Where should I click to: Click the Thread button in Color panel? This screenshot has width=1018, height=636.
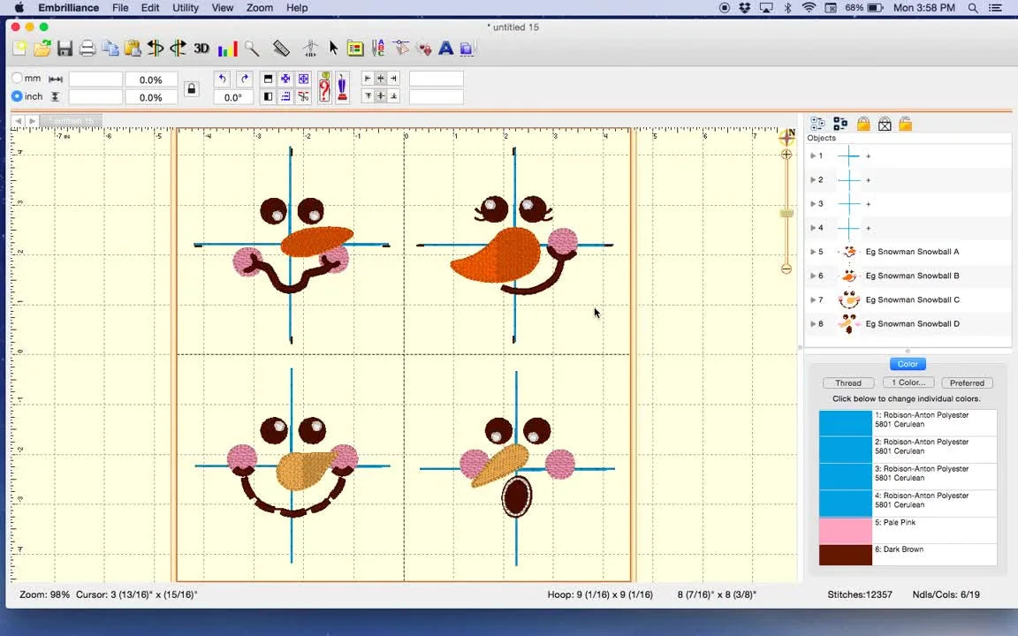(847, 382)
